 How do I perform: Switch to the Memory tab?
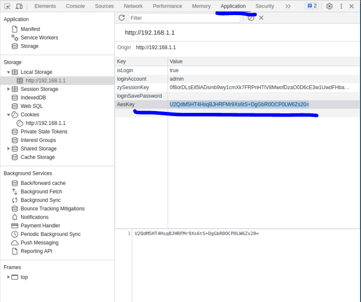[201, 6]
